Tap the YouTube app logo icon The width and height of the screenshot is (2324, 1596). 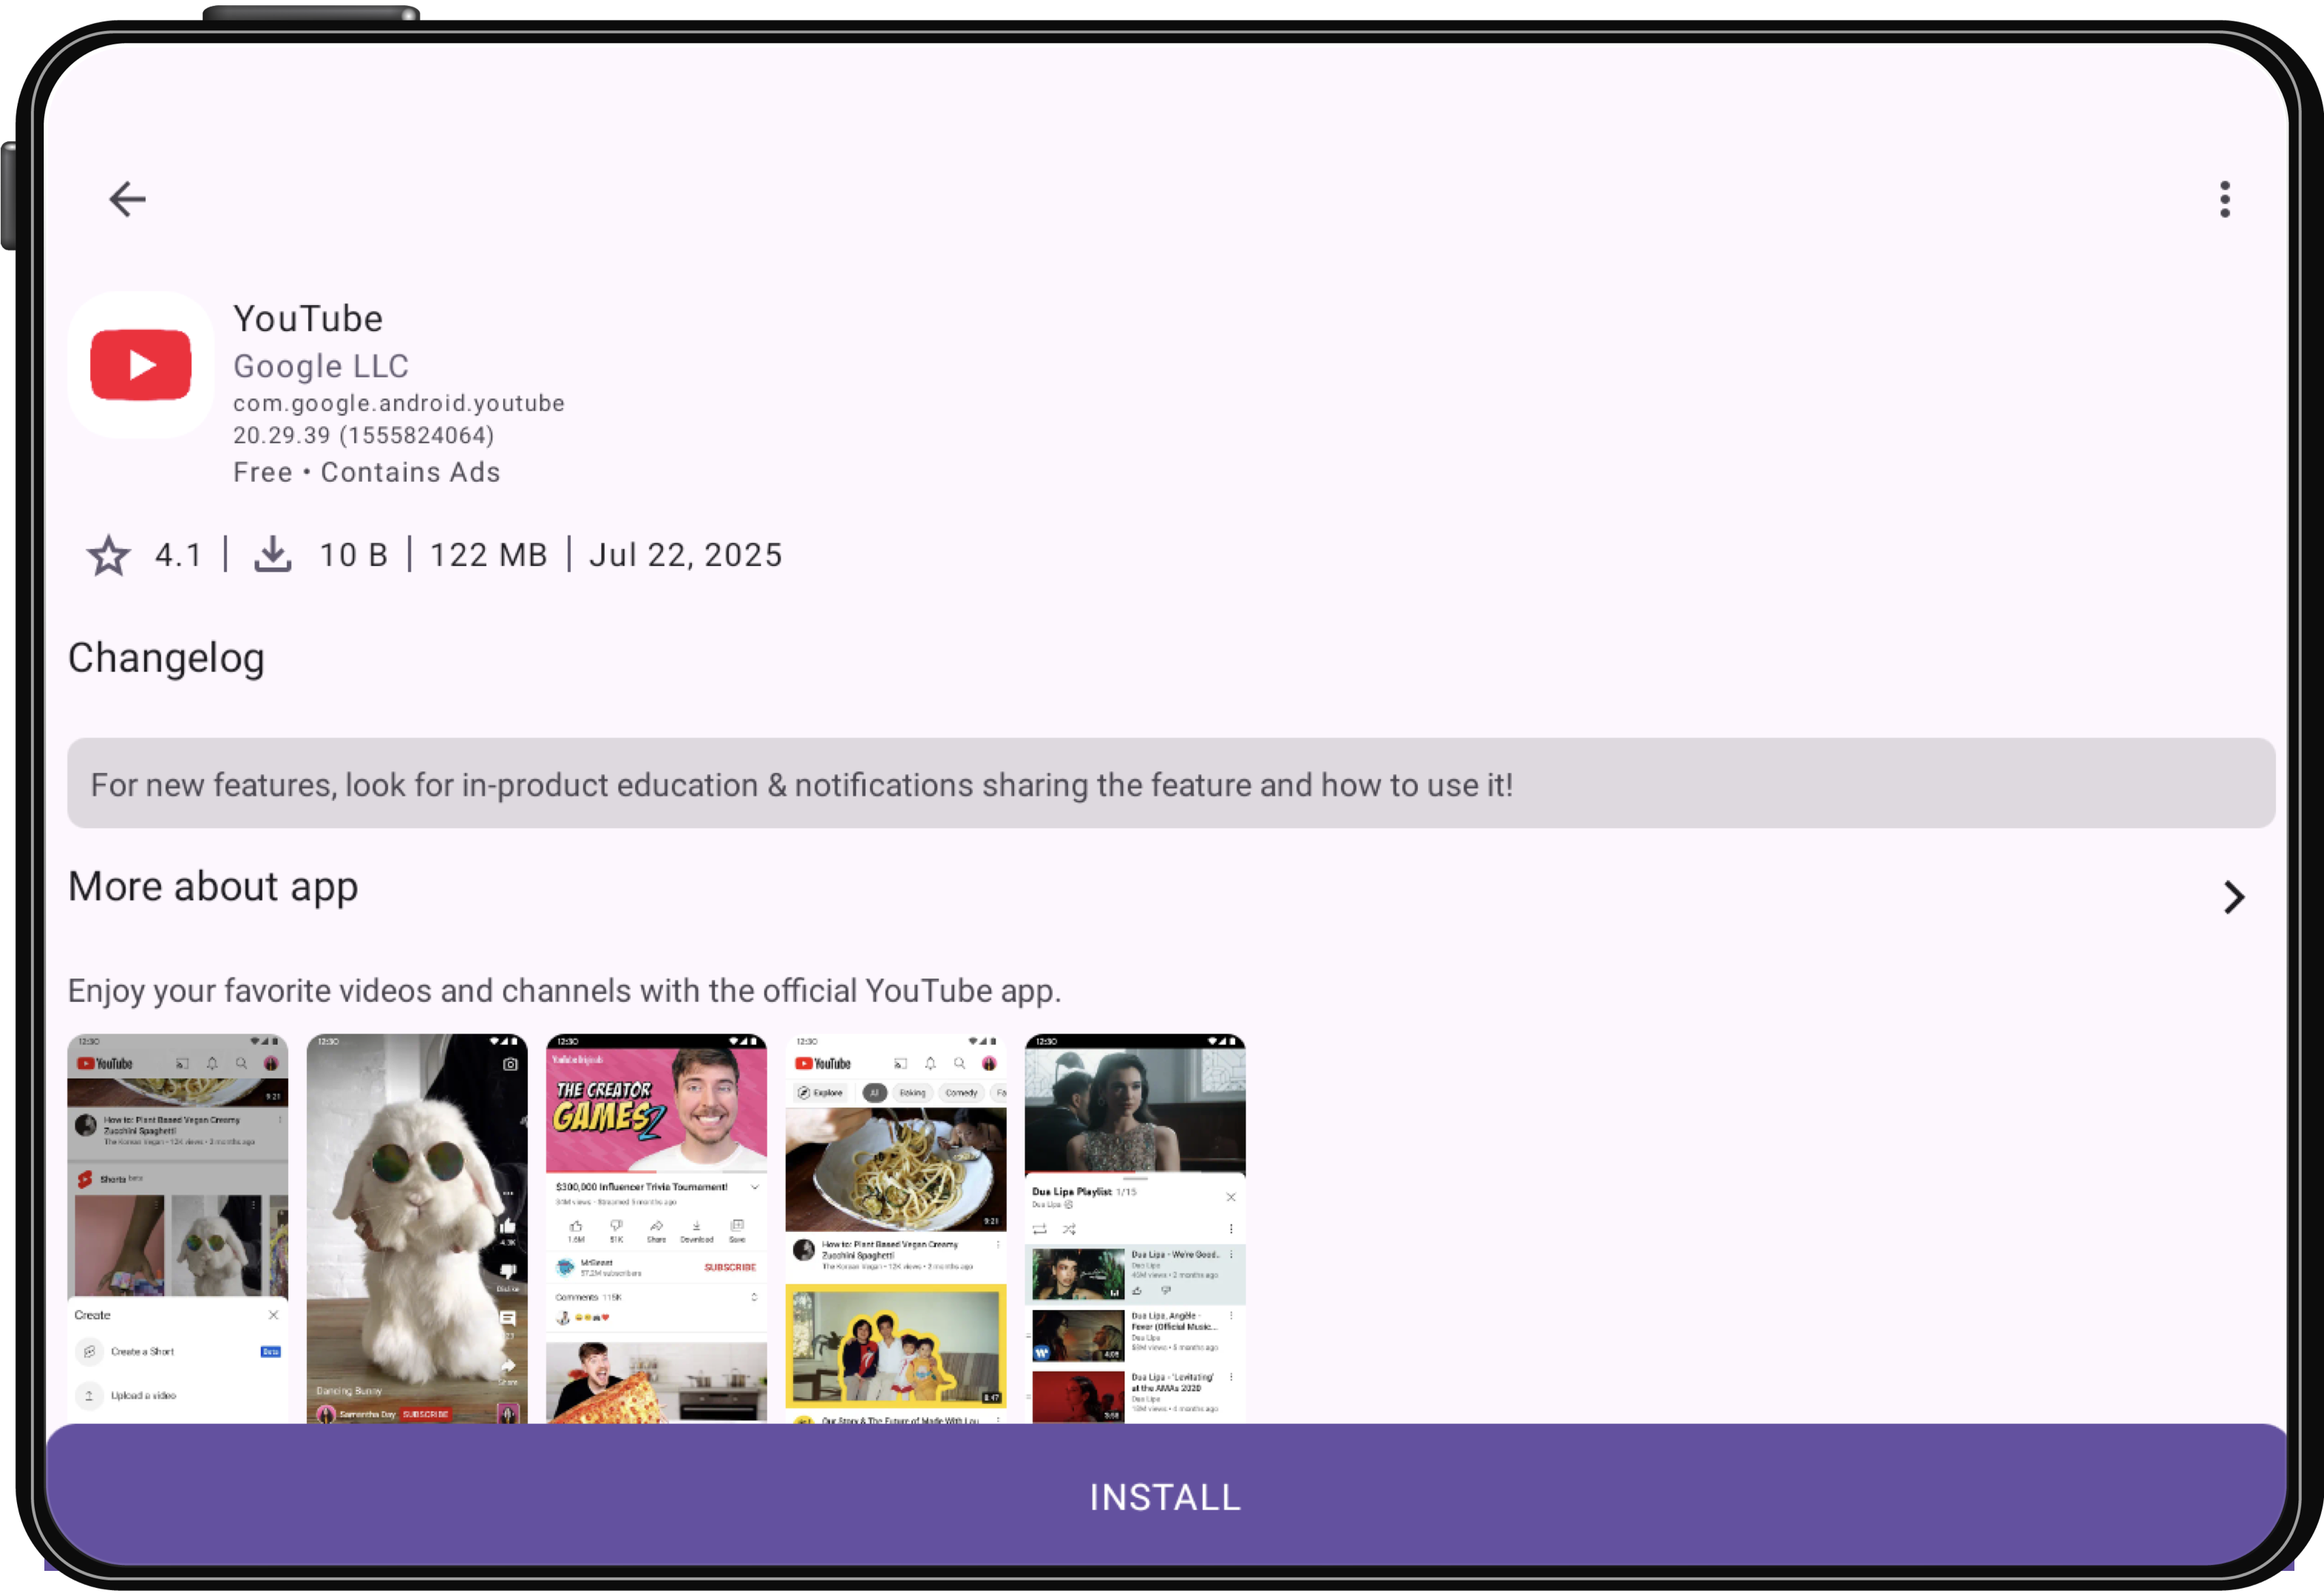pyautogui.click(x=141, y=365)
